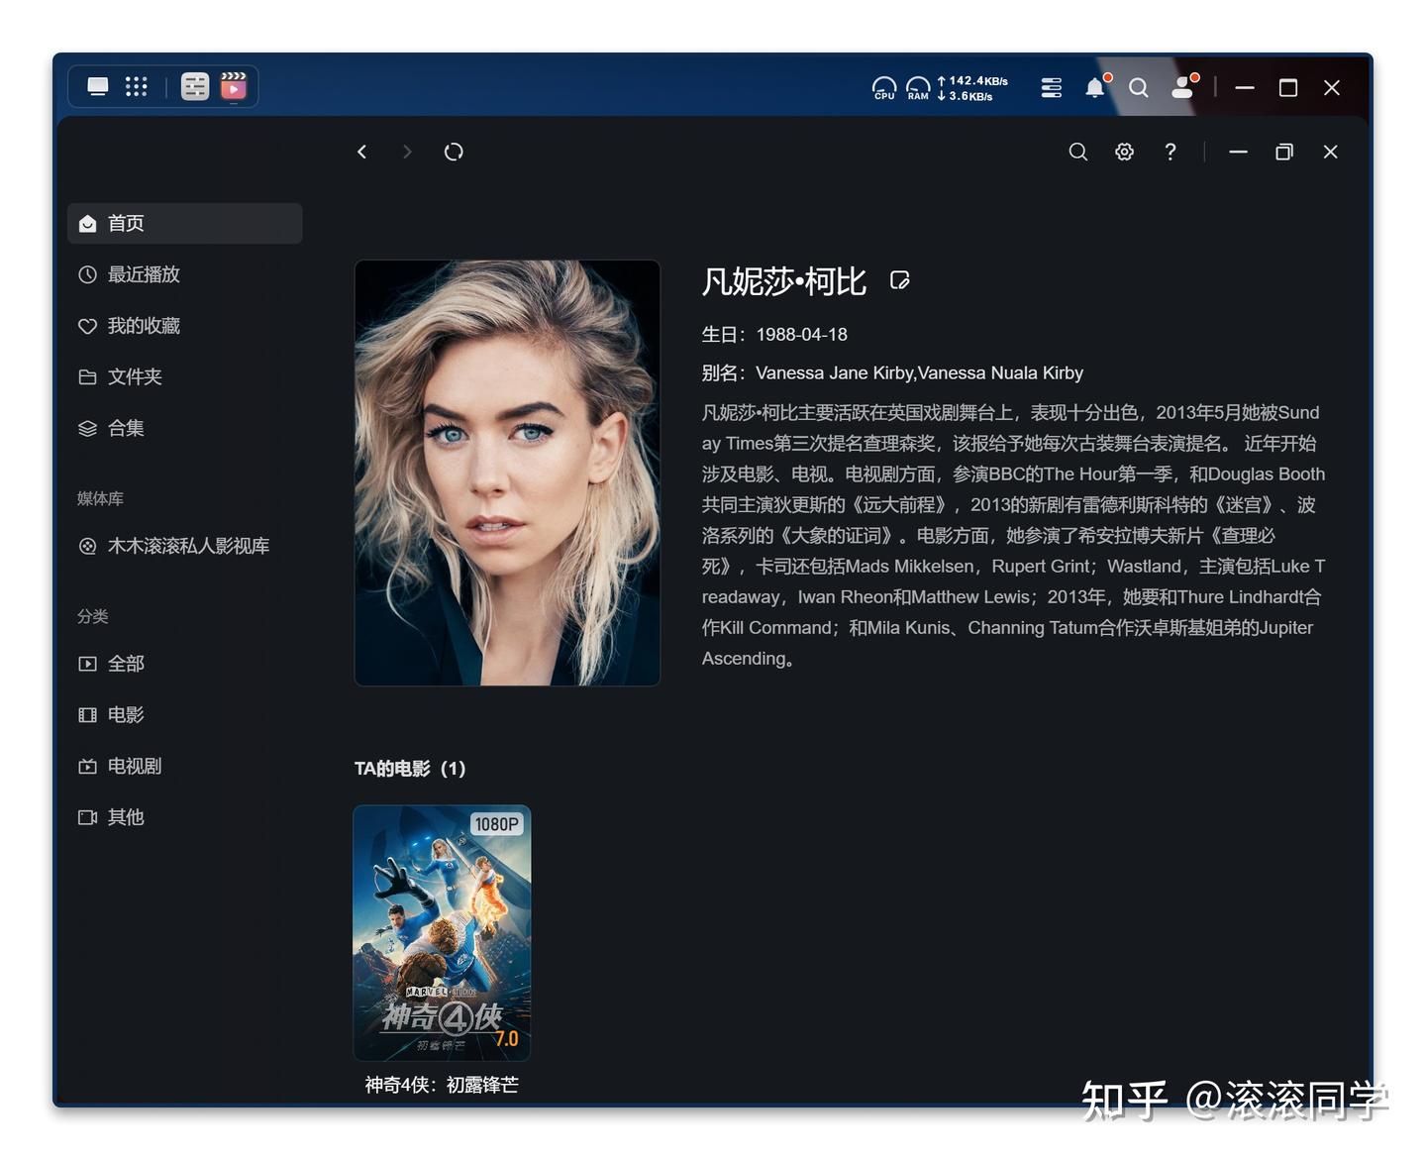The width and height of the screenshot is (1426, 1160).
Task: Minimize the outer desktop window
Action: [x=1245, y=88]
